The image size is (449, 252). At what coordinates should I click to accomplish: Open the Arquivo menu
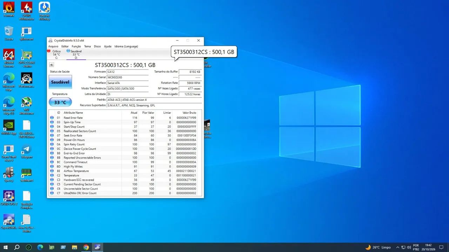[x=53, y=46]
